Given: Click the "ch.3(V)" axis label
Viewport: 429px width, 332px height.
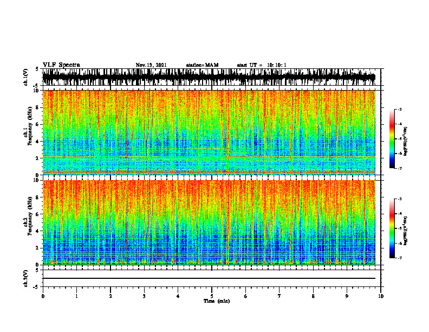Looking at the screenshot, I should click(x=26, y=279).
